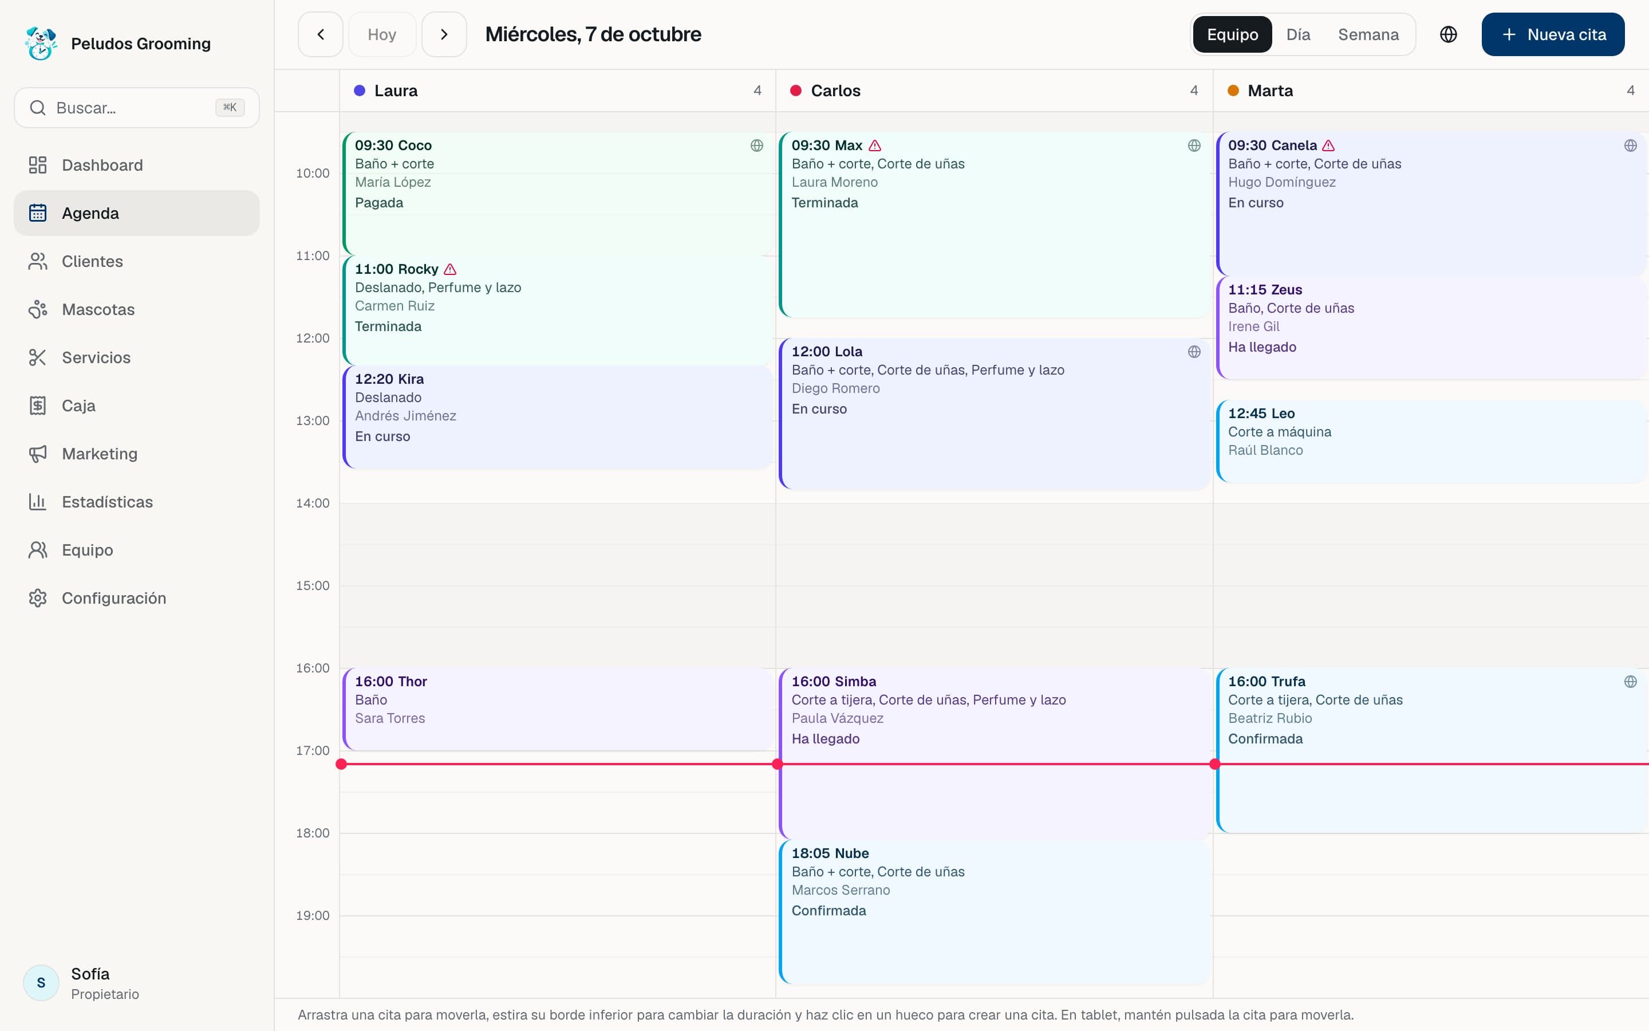Open the 11:15 Zeus appointment card

click(x=1431, y=327)
